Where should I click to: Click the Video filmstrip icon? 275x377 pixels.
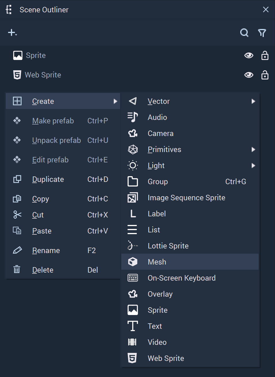click(x=132, y=342)
